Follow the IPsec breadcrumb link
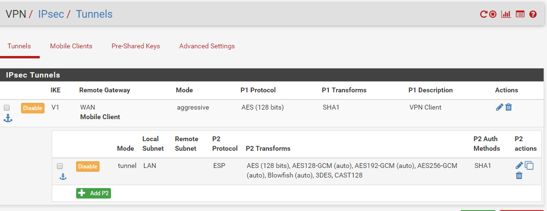Viewport: 547px width, 211px height. pyautogui.click(x=51, y=14)
